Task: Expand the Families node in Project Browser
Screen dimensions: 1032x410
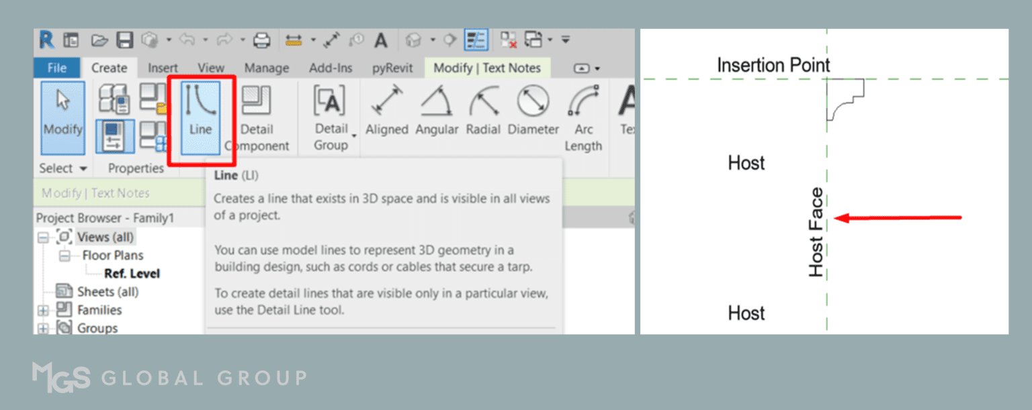Action: [x=42, y=309]
